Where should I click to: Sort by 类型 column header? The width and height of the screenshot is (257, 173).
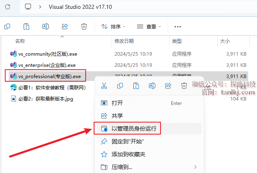click(x=177, y=41)
